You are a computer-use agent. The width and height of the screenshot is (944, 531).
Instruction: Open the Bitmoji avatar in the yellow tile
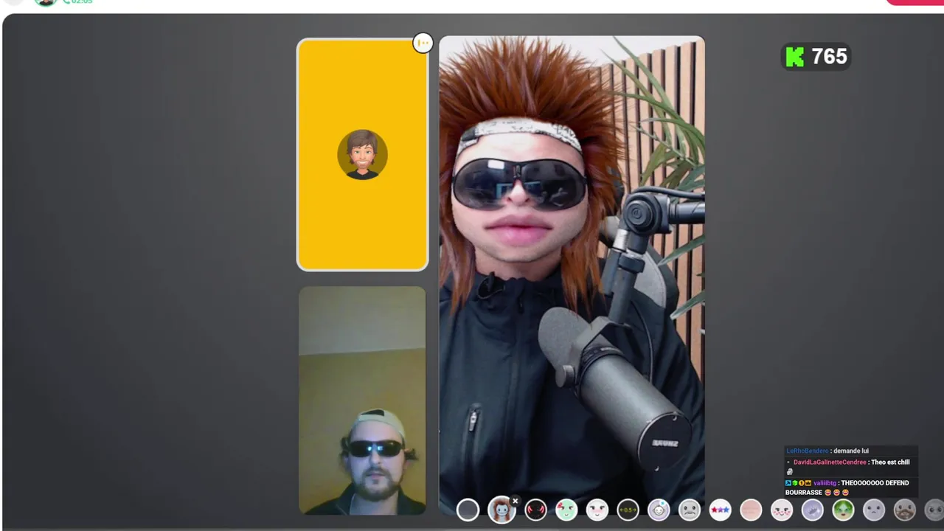click(x=362, y=155)
